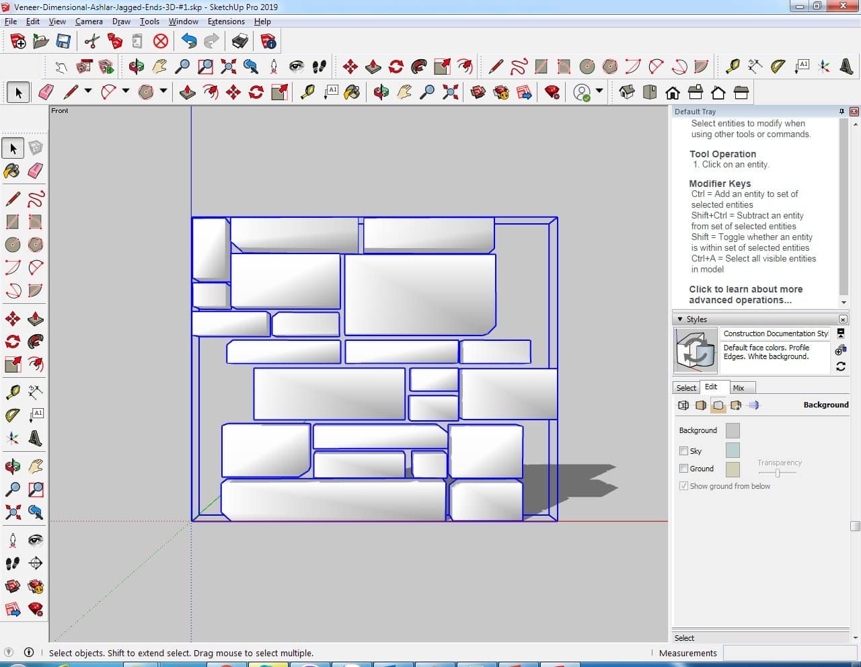The height and width of the screenshot is (667, 861).
Task: Click the Background color swatch
Action: [733, 430]
